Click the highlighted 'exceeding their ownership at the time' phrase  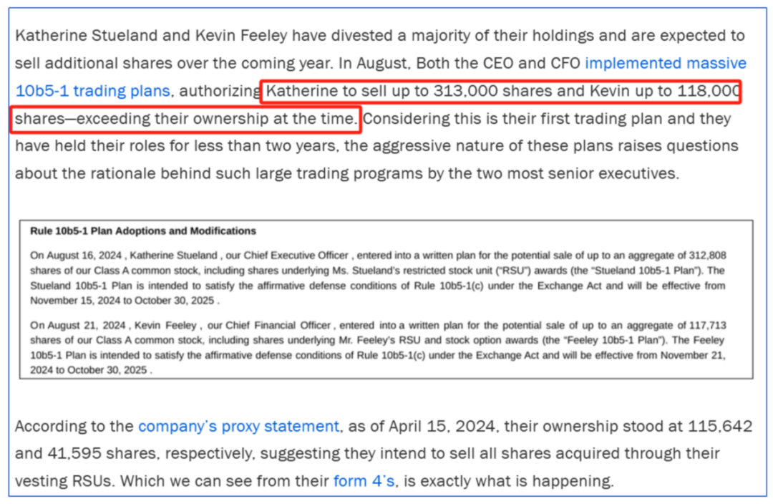pos(215,118)
